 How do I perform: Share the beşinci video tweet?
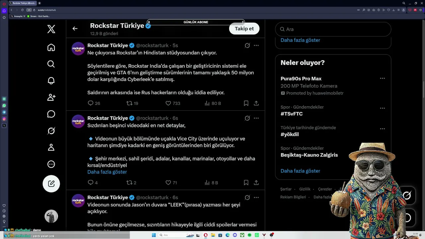[256, 183]
